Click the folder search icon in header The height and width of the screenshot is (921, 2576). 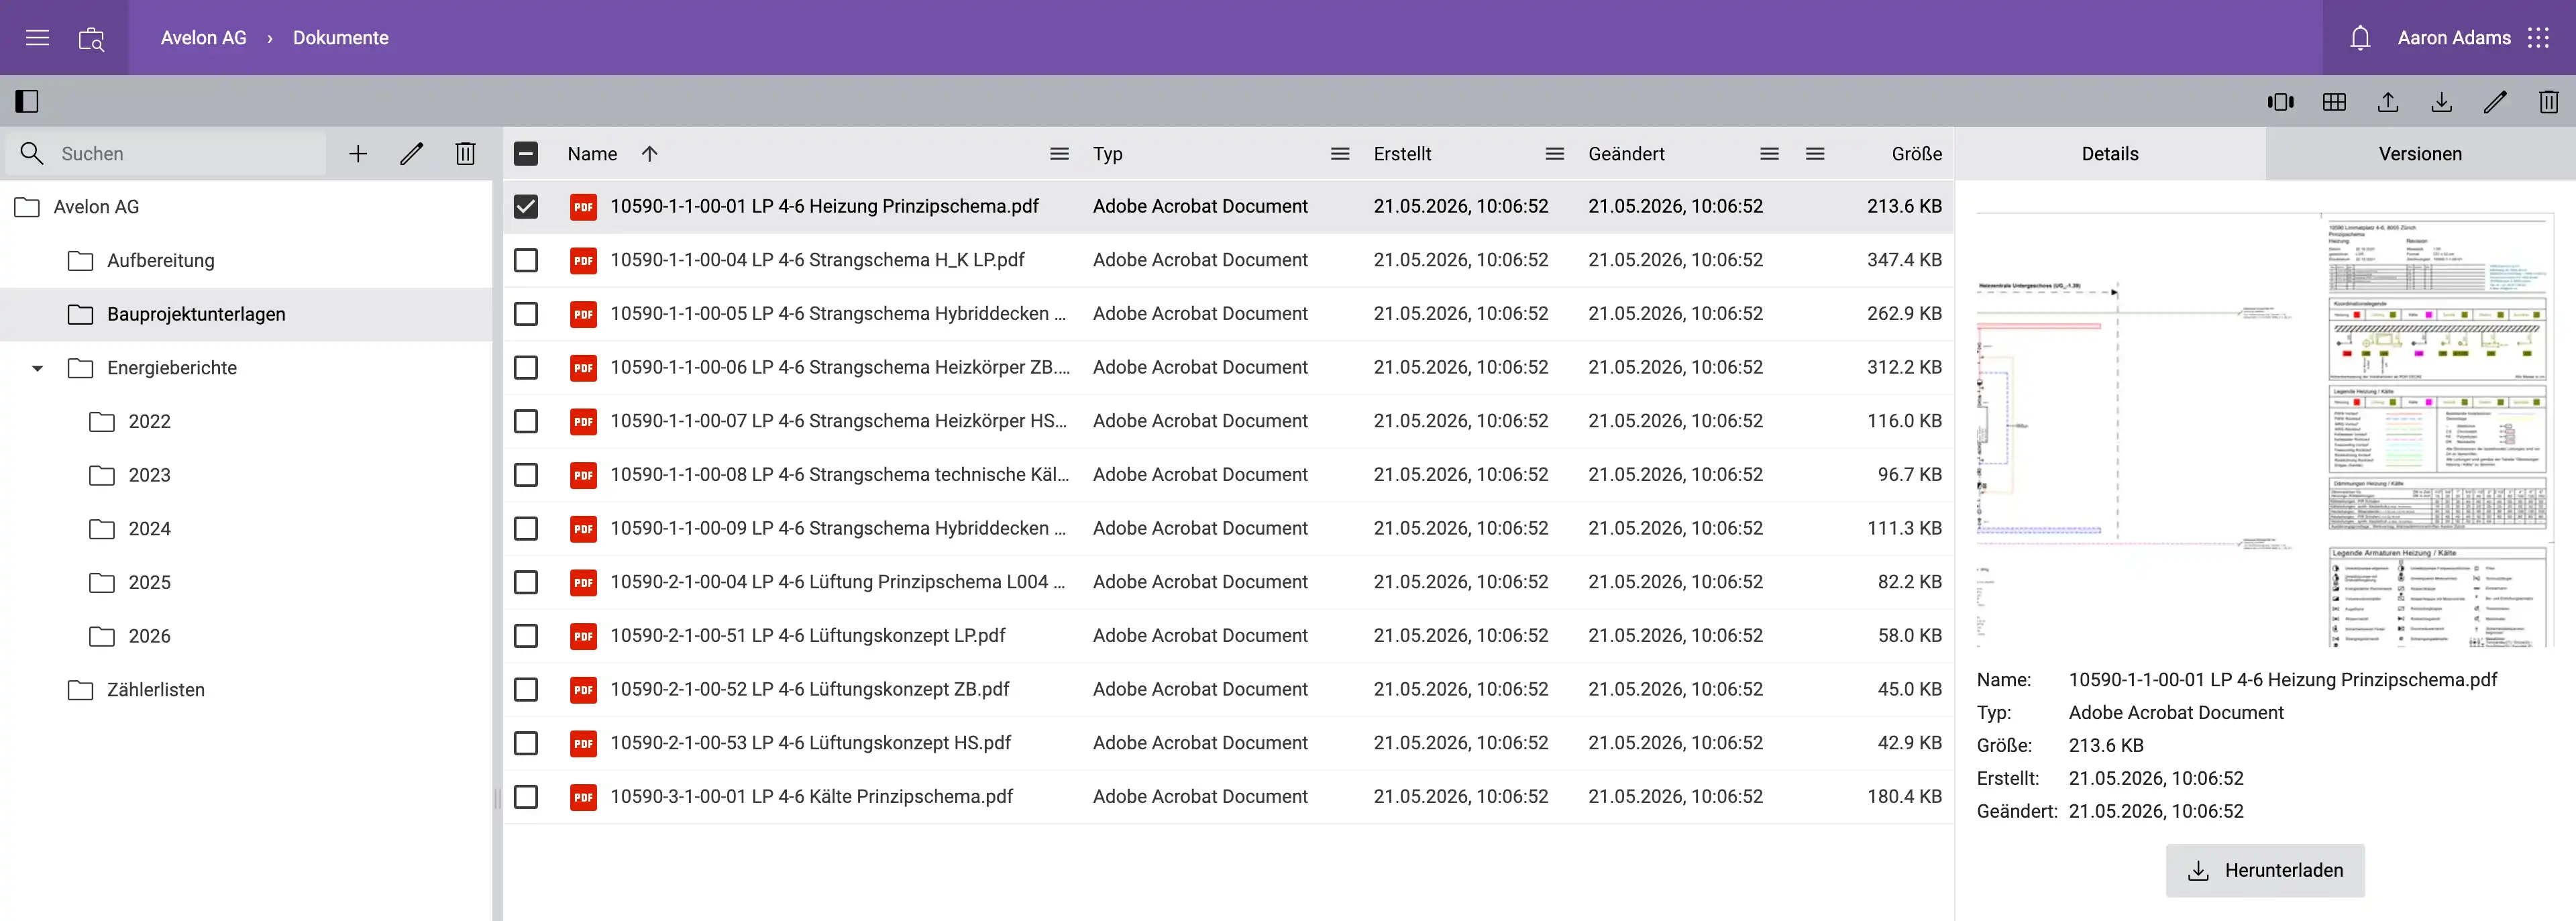(91, 38)
